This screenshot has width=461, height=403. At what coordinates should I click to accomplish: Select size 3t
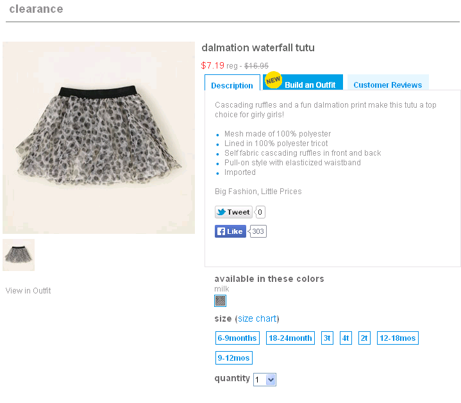327,338
